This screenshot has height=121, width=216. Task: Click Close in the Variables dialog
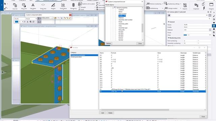203,117
